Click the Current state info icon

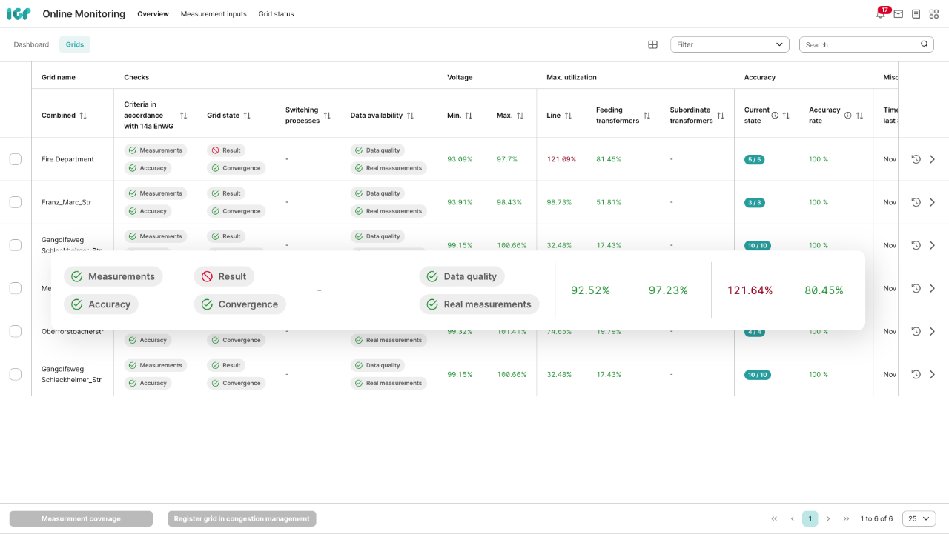click(x=775, y=116)
